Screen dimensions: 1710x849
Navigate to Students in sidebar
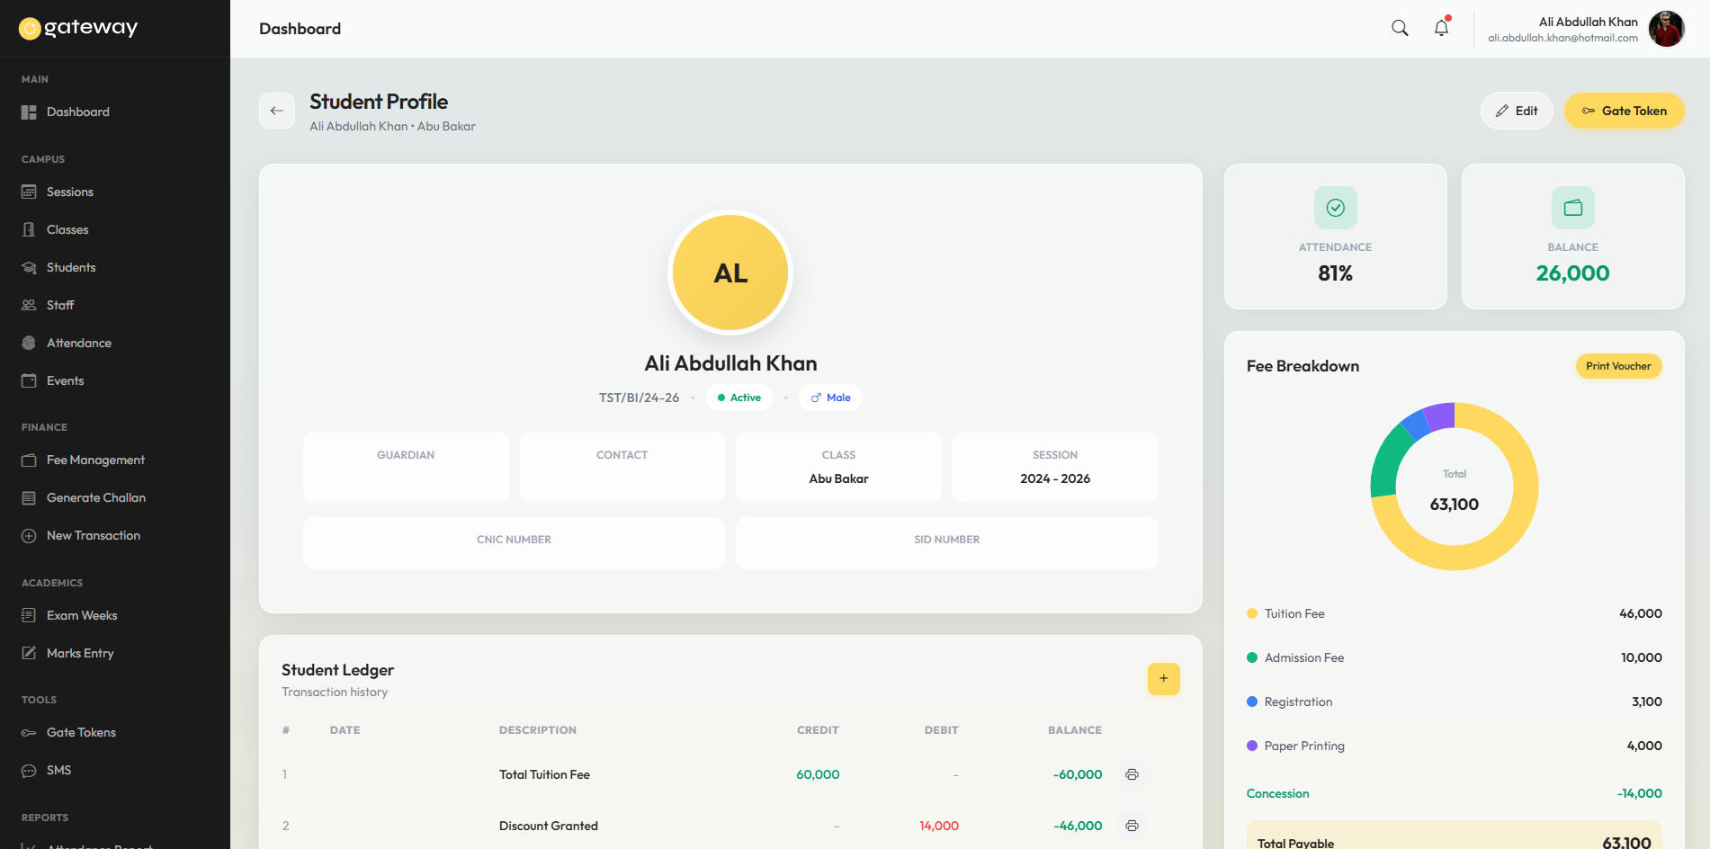(71, 267)
